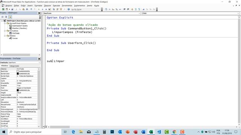Open PowerPoint from taskbar
This screenshot has width=241, height=135.
(x=128, y=132)
